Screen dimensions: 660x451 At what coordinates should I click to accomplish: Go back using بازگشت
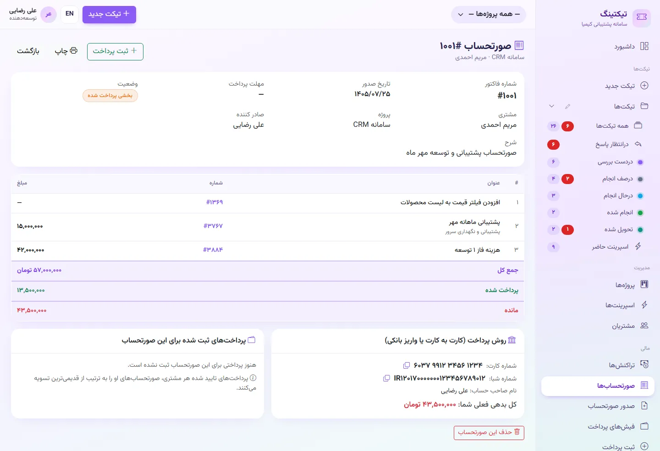pyautogui.click(x=28, y=51)
